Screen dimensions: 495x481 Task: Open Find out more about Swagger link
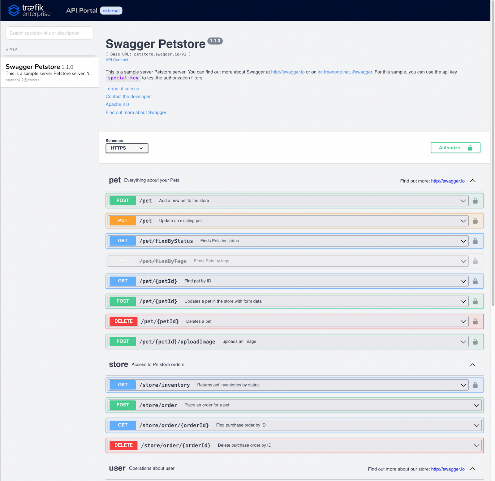(x=136, y=112)
